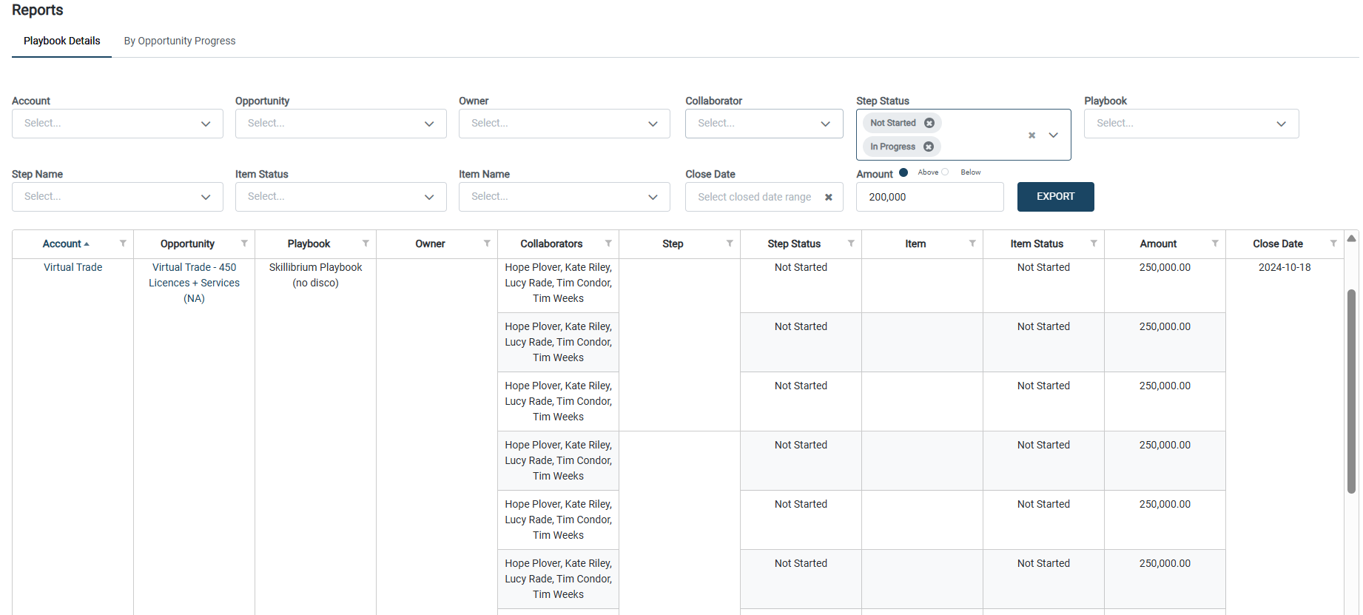Image resolution: width=1363 pixels, height=615 pixels.
Task: Open filter for Opportunity column
Action: coord(244,243)
